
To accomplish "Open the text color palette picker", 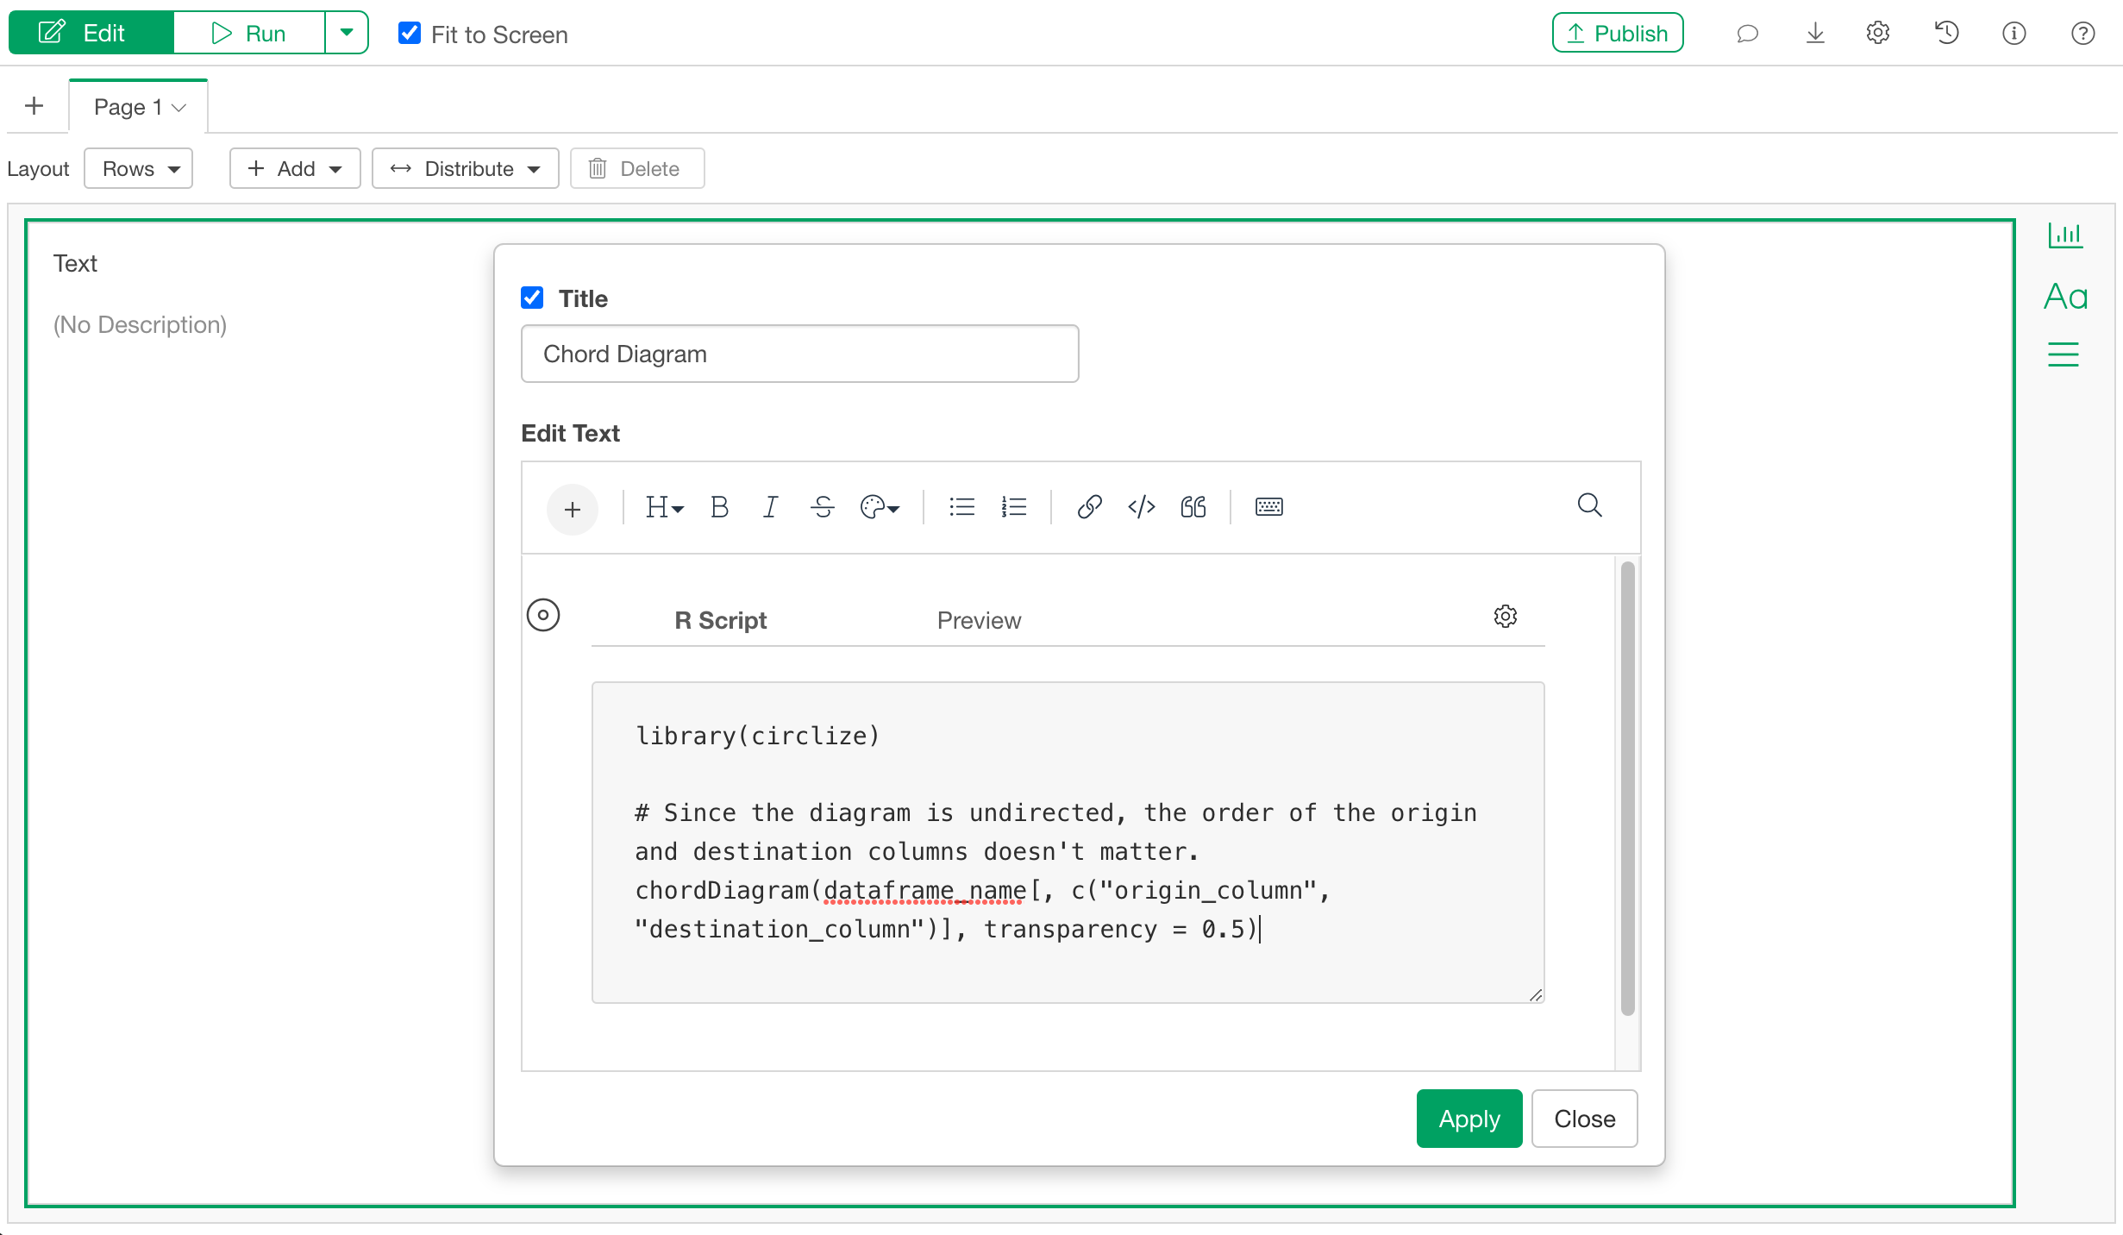I will tap(880, 507).
